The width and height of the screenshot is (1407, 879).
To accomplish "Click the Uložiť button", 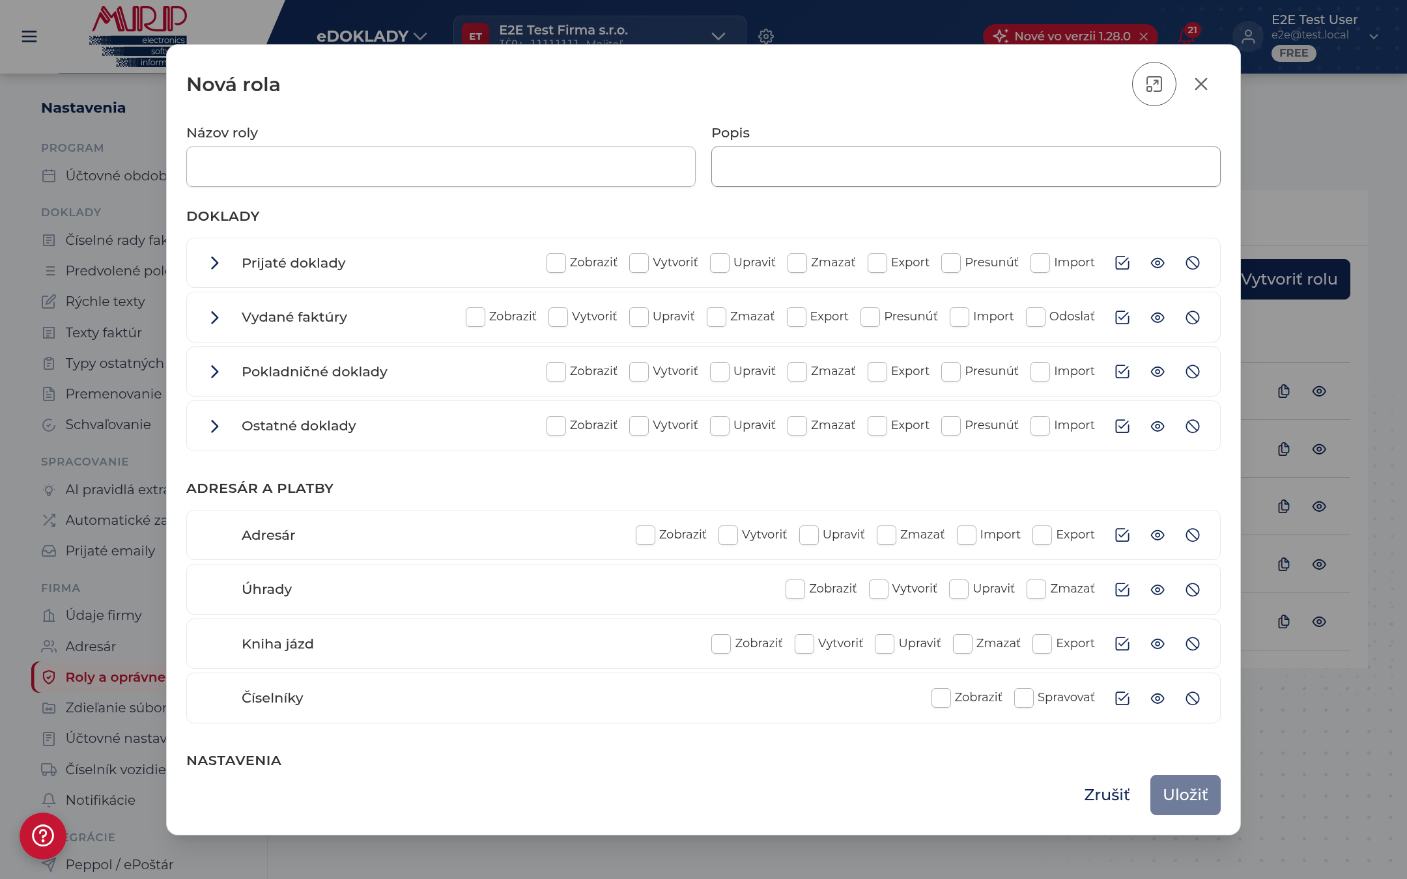I will (1185, 795).
